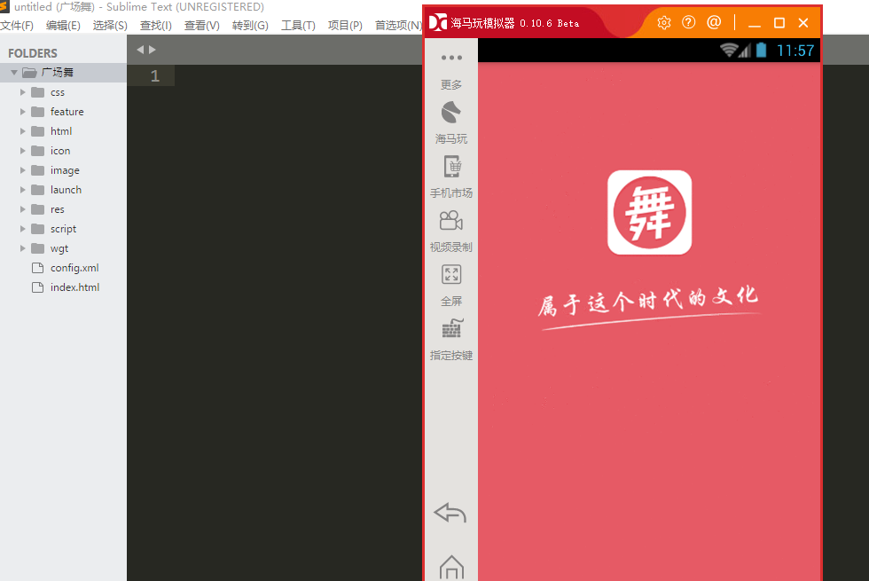Open the 手机市场 phone market icon
The height and width of the screenshot is (581, 869).
coord(451,167)
